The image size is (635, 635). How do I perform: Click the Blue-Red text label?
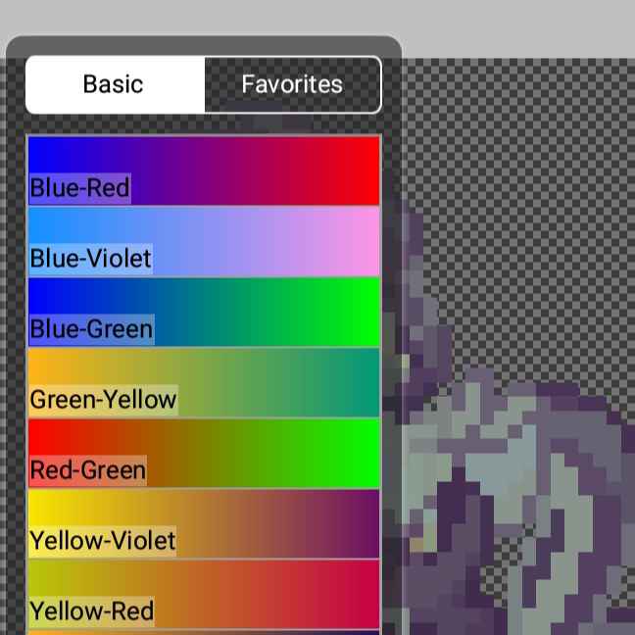click(79, 188)
